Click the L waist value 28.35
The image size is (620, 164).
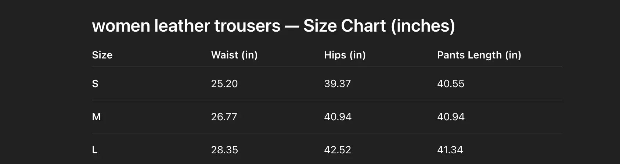tap(224, 150)
